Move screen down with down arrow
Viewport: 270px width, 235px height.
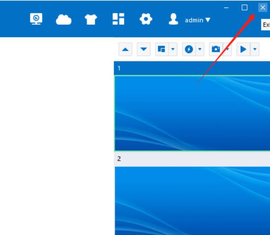[143, 49]
